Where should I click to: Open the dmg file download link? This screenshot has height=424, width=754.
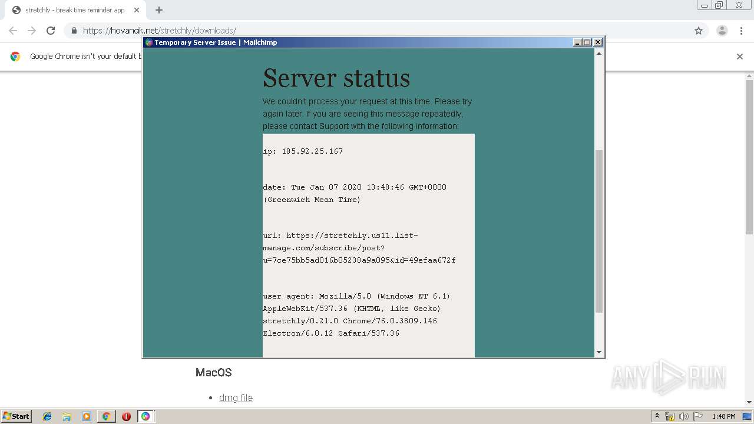(x=236, y=398)
